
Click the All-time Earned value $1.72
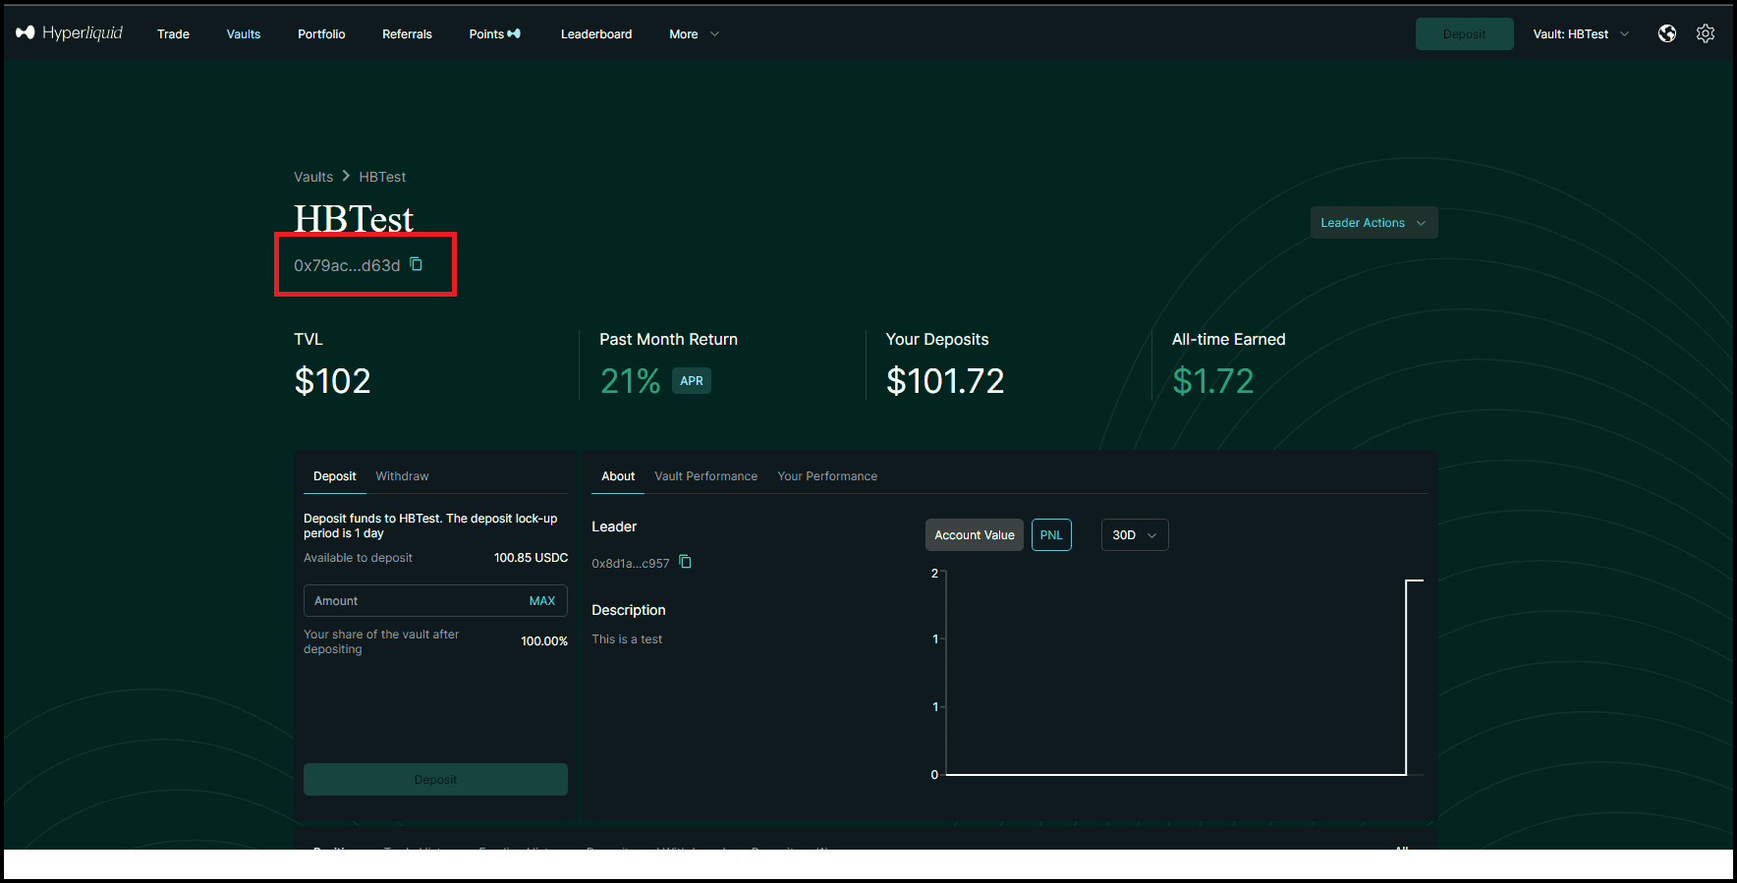(1213, 381)
